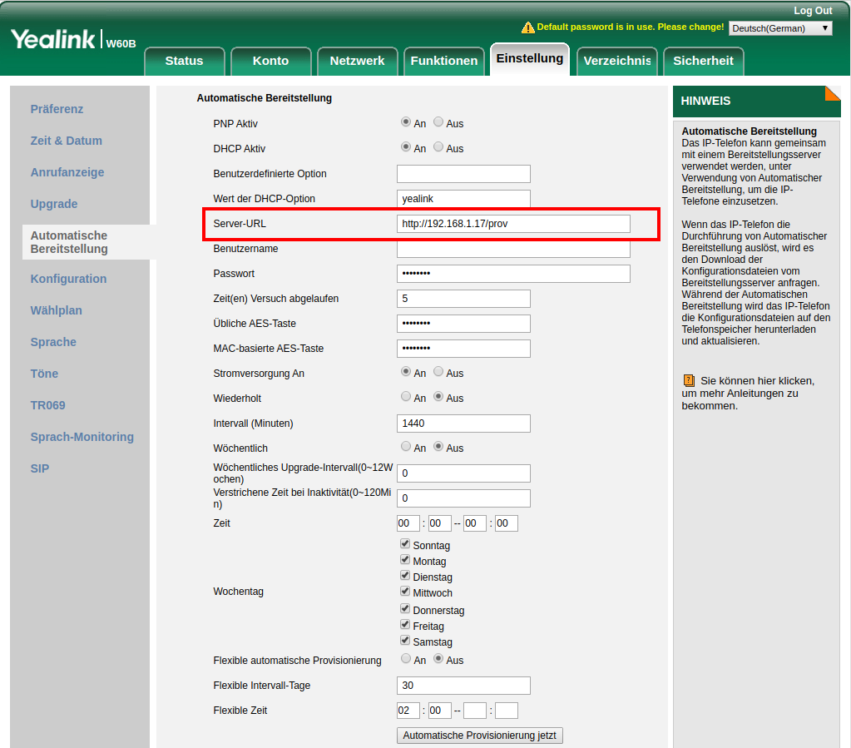Click the orange corner fold on HINWEIS box
The image size is (851, 748).
(x=833, y=93)
